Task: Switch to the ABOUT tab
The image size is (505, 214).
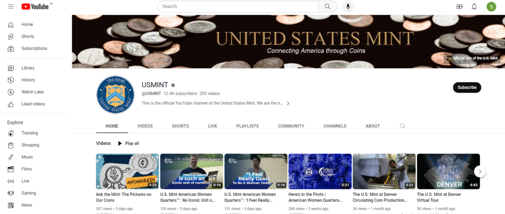Action: (x=373, y=126)
